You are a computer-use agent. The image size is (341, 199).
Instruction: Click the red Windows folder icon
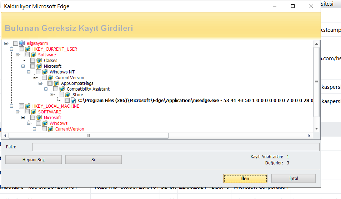coord(45,123)
